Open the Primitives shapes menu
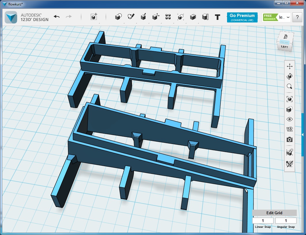306x235 pixels. (x=118, y=17)
